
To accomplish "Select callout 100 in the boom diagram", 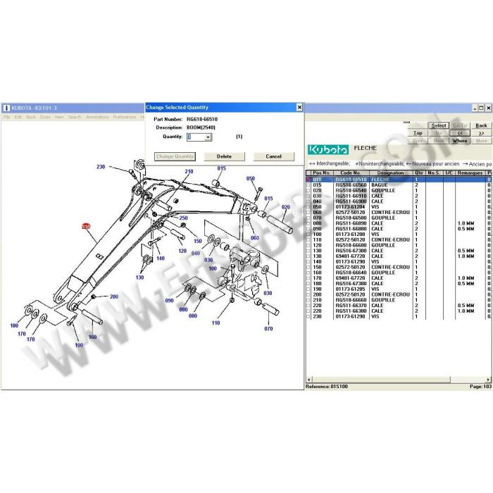I will coord(213,268).
